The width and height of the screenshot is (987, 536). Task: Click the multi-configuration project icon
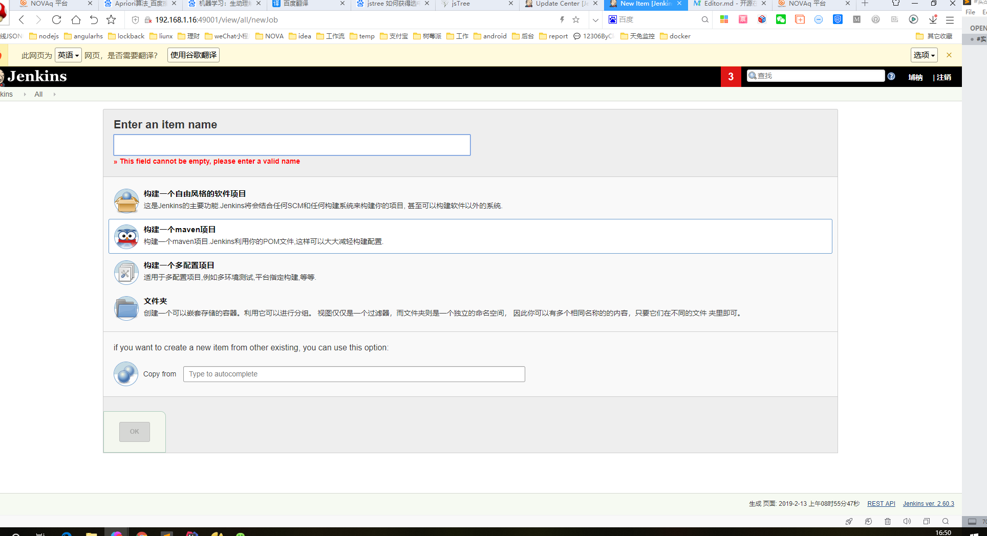point(126,273)
